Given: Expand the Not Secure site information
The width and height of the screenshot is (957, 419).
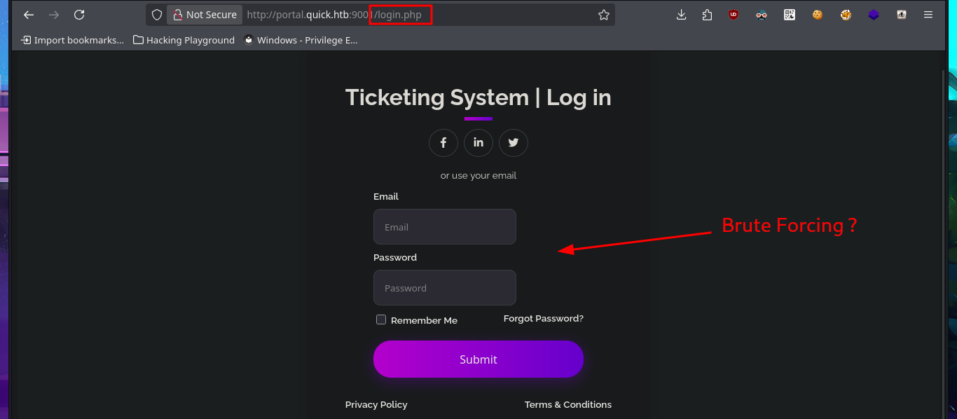Looking at the screenshot, I should click(x=205, y=15).
